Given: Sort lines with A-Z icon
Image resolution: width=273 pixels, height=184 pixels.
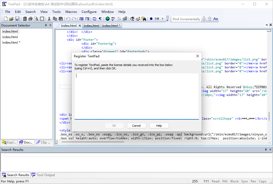Looking at the screenshot, I should tap(119, 19).
